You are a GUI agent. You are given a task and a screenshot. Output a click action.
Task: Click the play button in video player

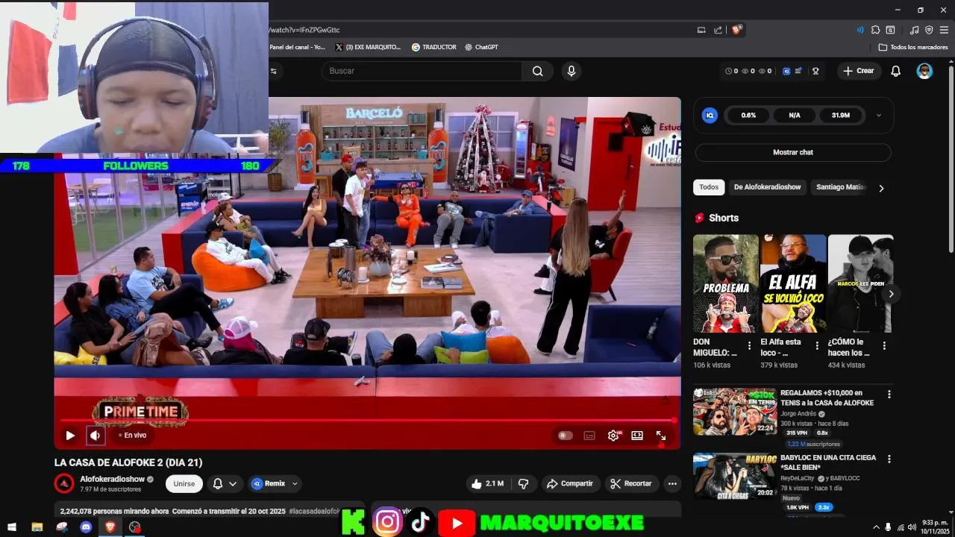70,436
